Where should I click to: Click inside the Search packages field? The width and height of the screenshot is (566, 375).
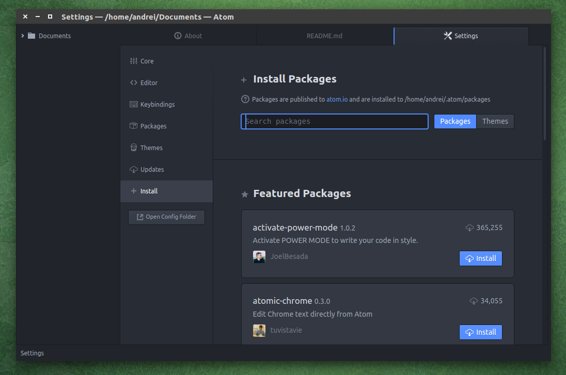[334, 121]
